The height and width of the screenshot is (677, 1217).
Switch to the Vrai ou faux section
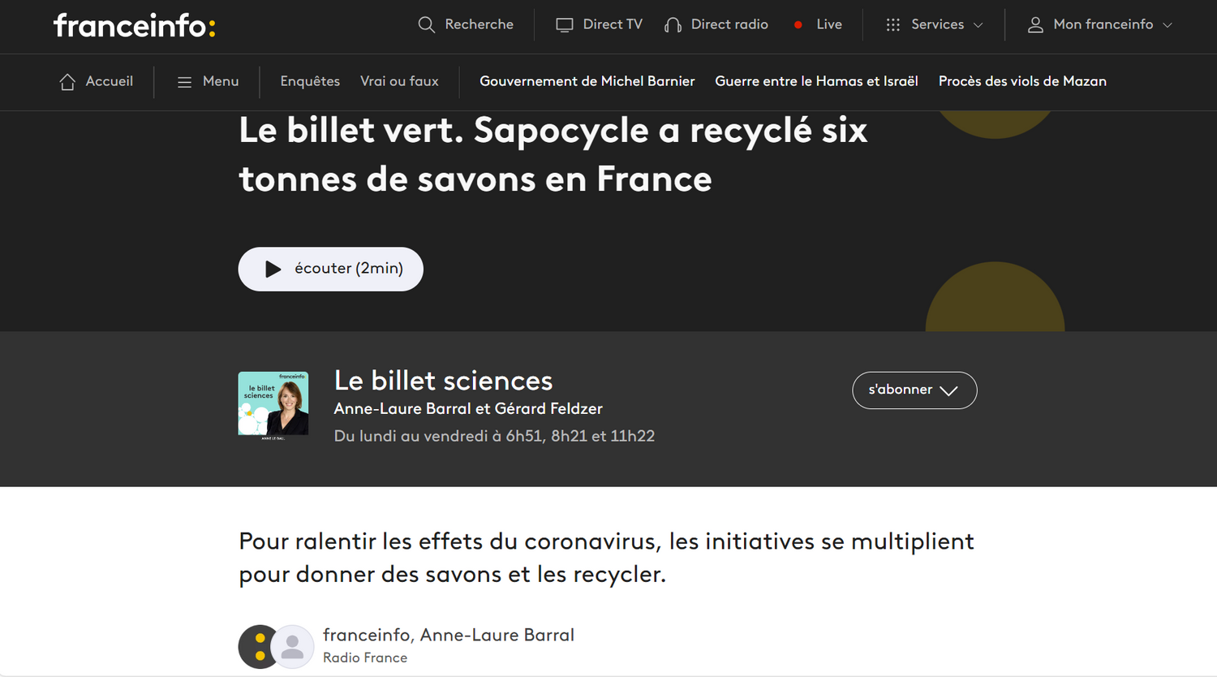(398, 81)
